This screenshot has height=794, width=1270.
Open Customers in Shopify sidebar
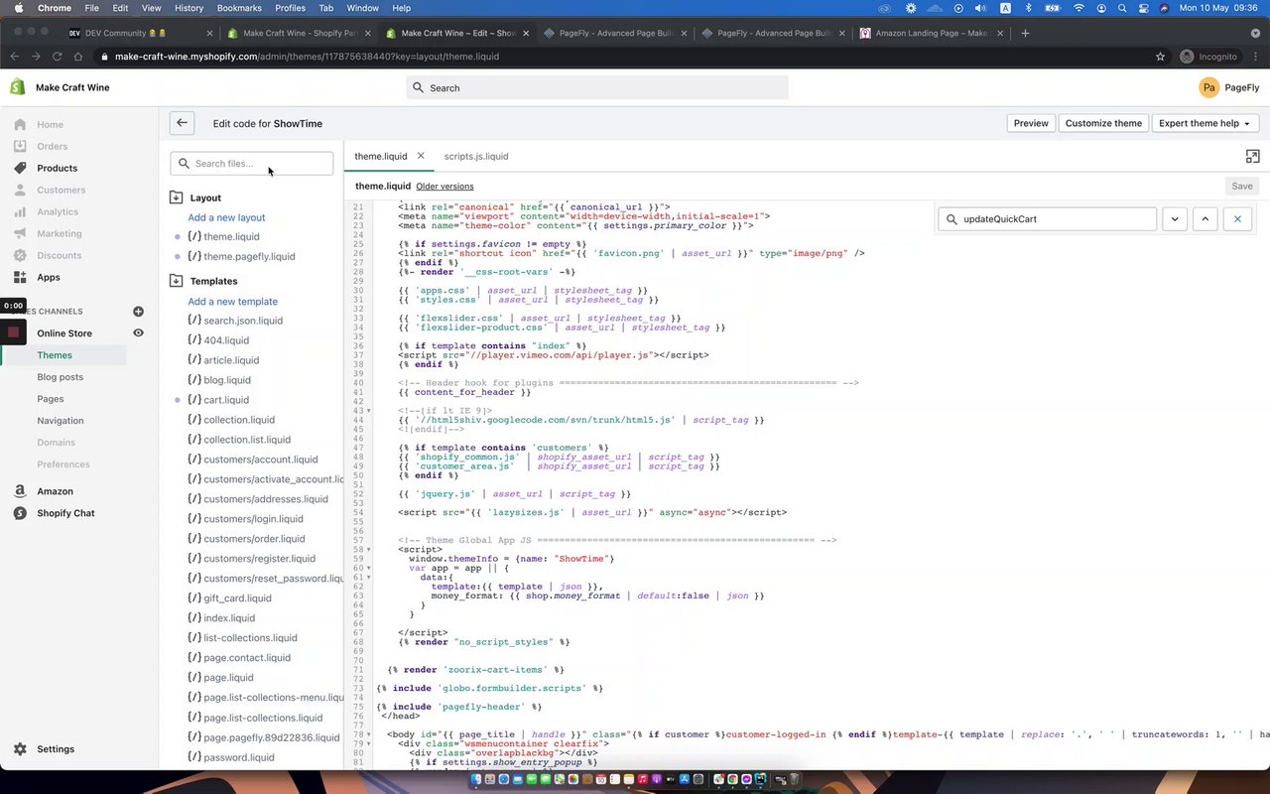tap(61, 190)
